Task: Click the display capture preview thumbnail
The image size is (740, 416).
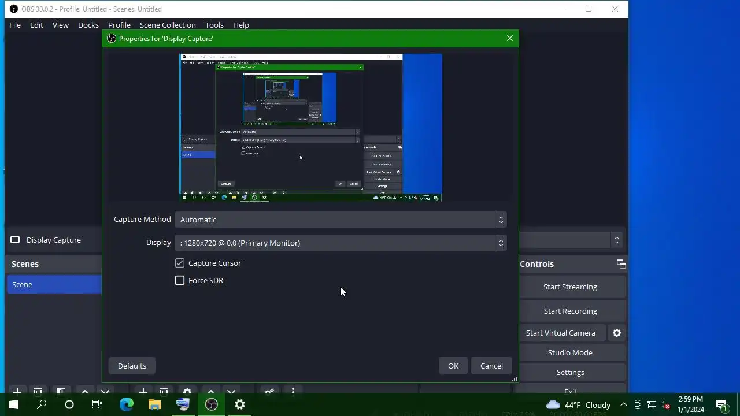Action: point(311,128)
